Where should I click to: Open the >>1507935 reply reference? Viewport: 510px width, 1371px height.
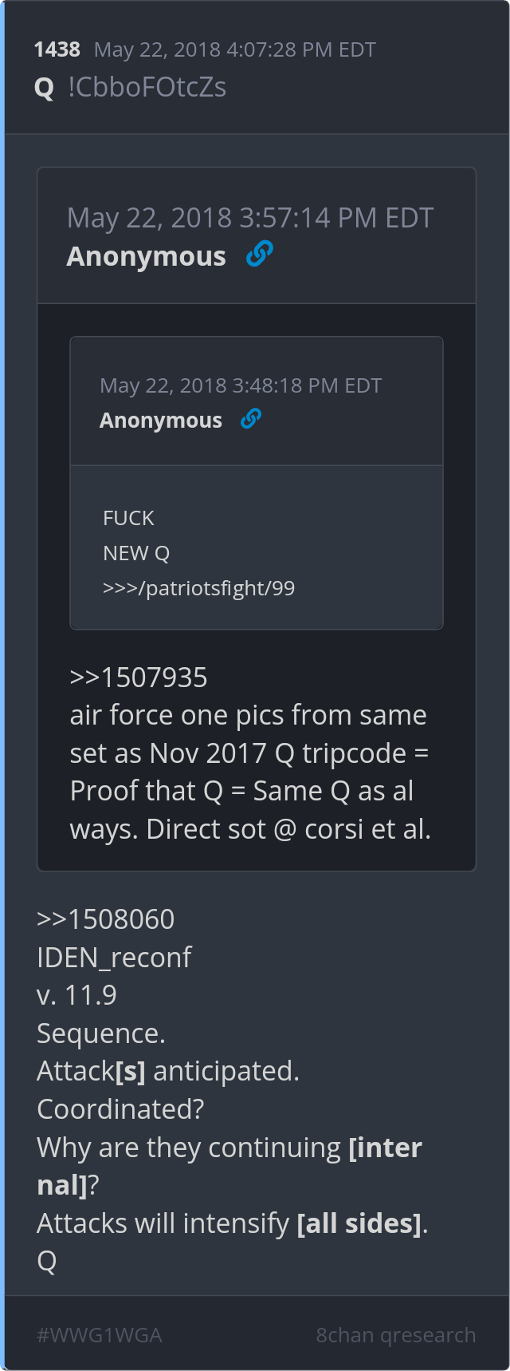pos(139,678)
